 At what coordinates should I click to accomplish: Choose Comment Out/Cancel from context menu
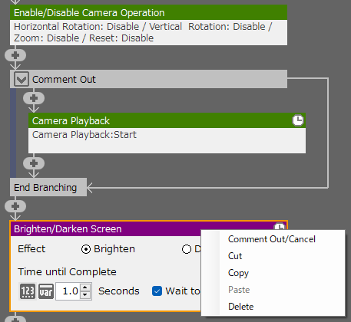pyautogui.click(x=273, y=239)
